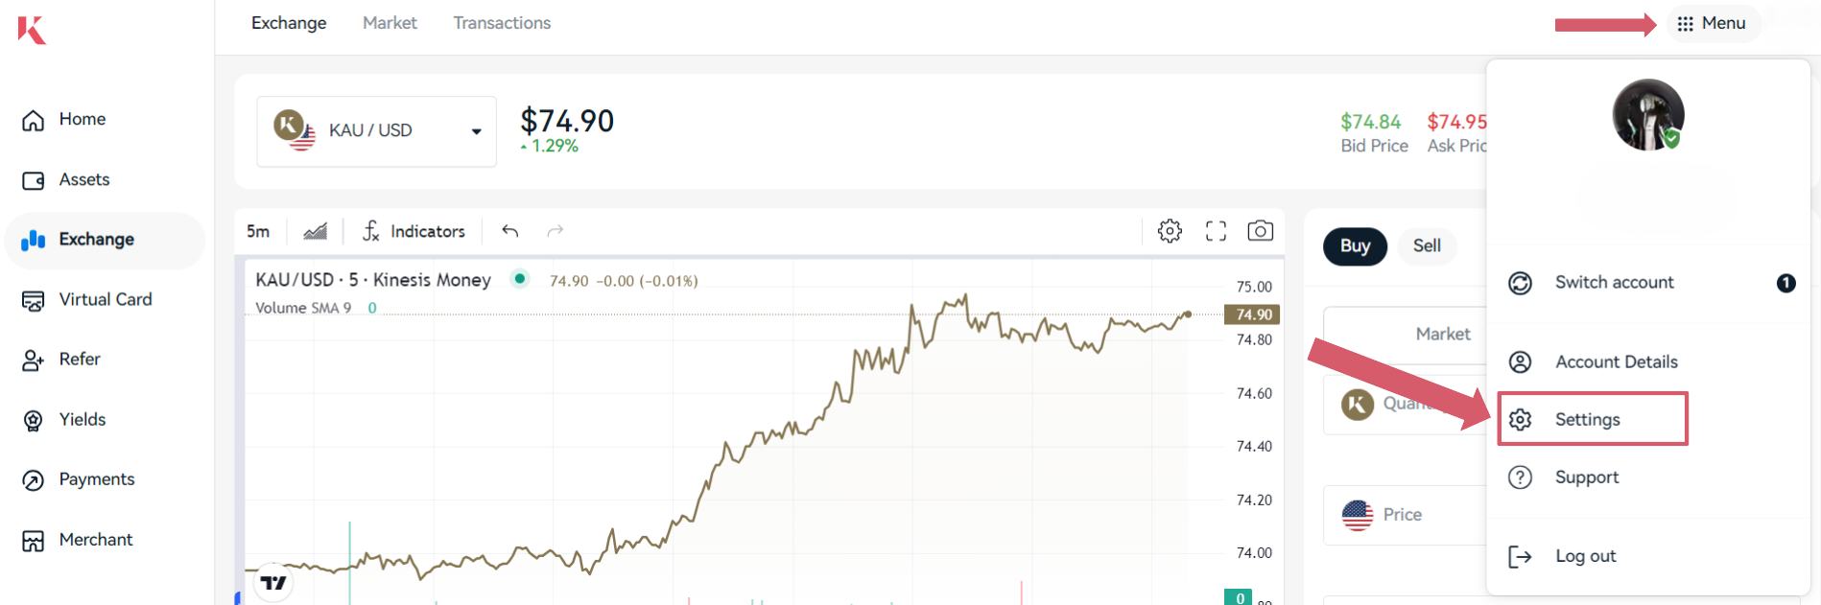Switch to the Sell toggle

click(1427, 246)
